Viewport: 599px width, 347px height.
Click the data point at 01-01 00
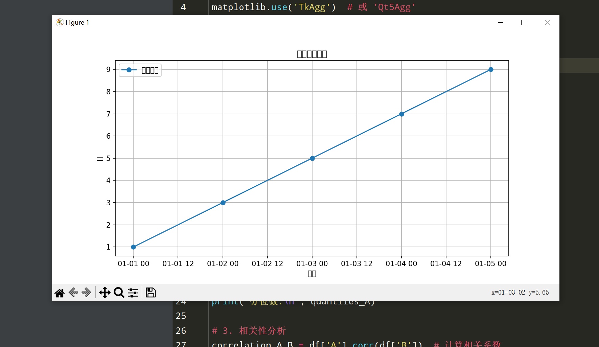pyautogui.click(x=133, y=247)
